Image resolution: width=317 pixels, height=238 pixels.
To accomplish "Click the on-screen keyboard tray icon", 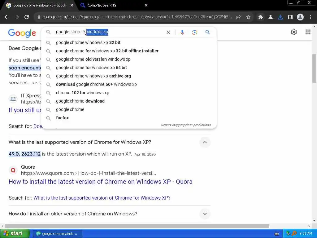I will tap(277, 234).
